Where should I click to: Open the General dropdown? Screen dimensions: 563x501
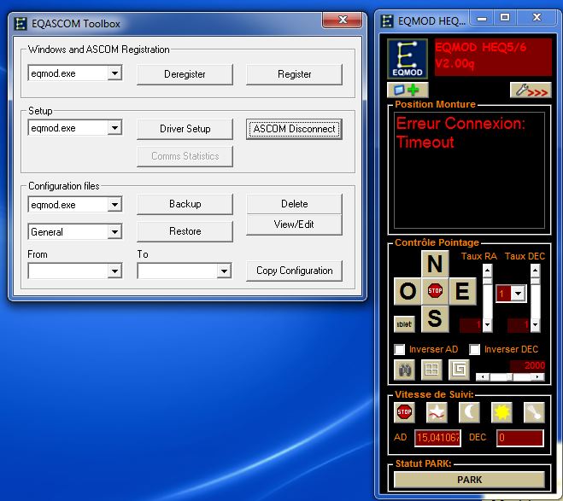pos(114,231)
